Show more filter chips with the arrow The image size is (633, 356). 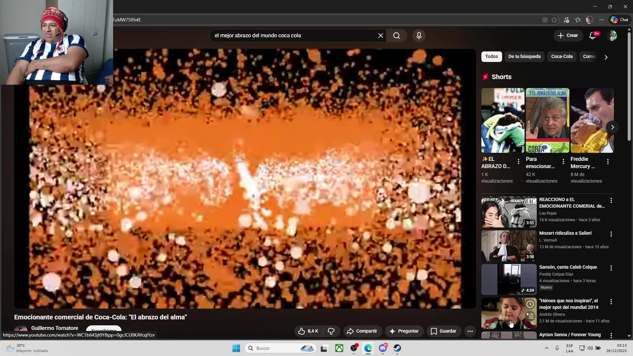tap(606, 57)
